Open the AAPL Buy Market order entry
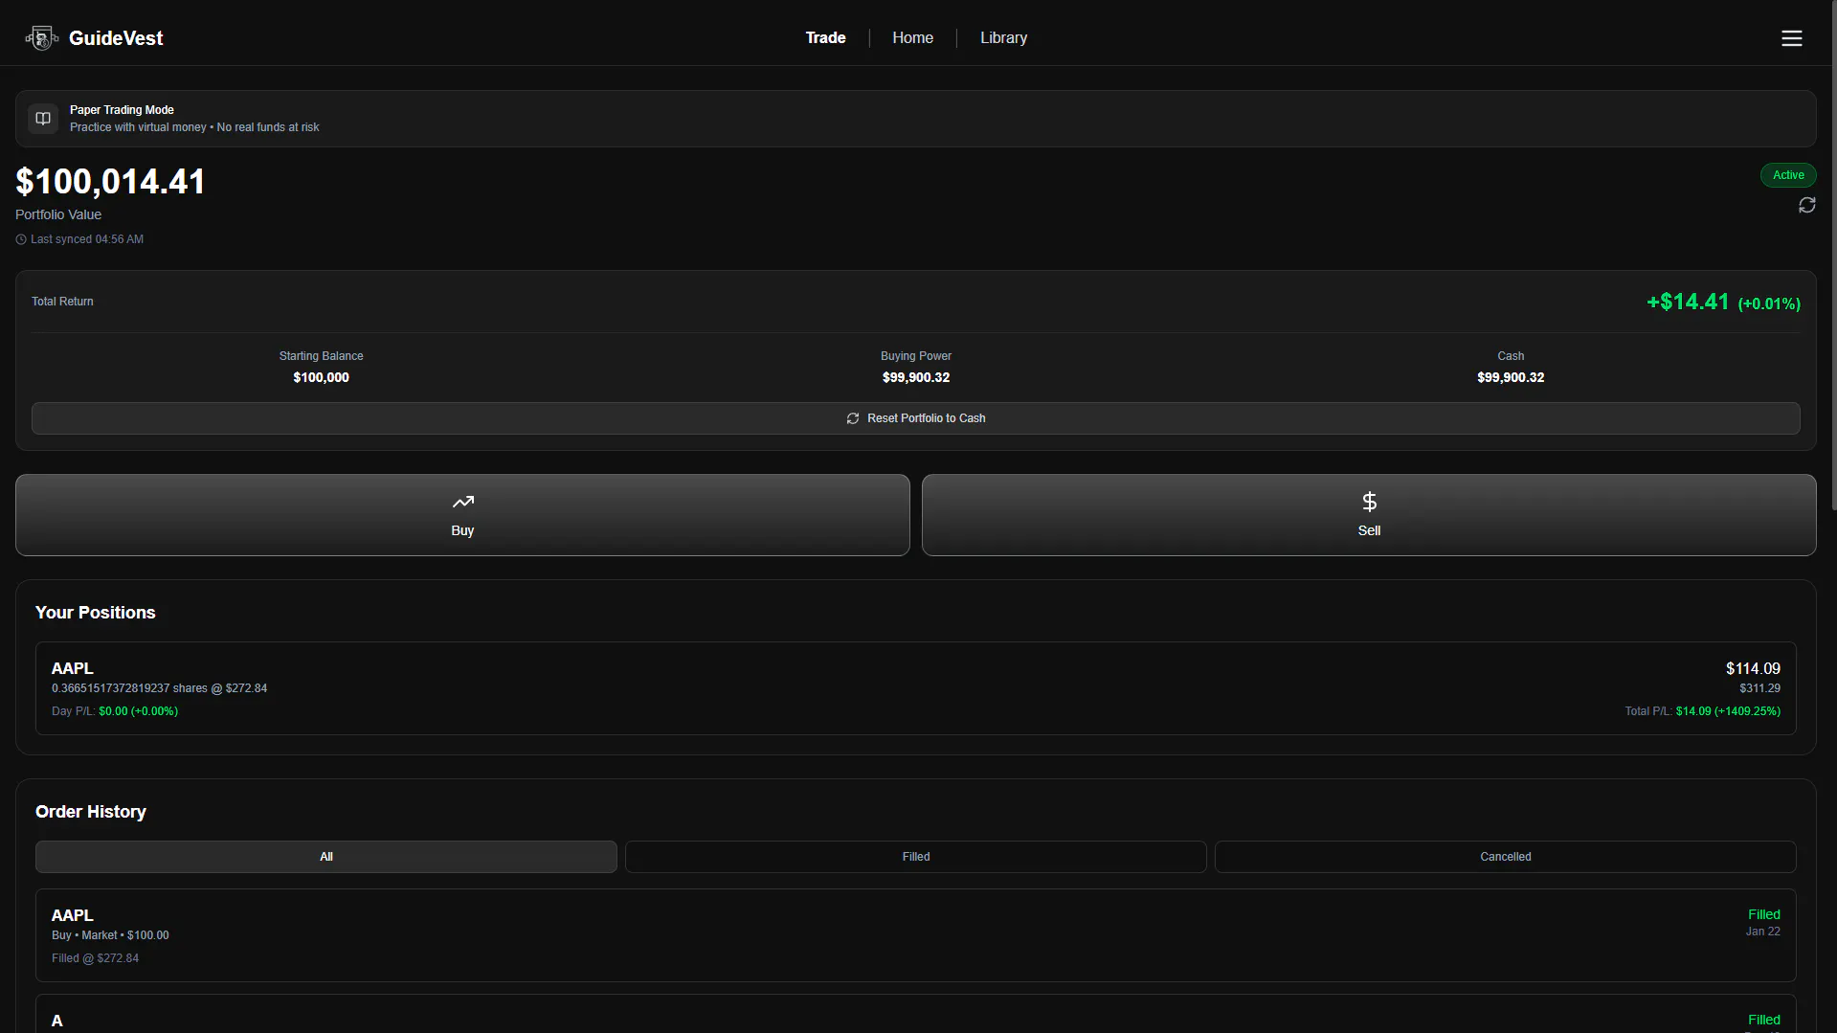Screen dimensions: 1837x1033 coord(916,935)
